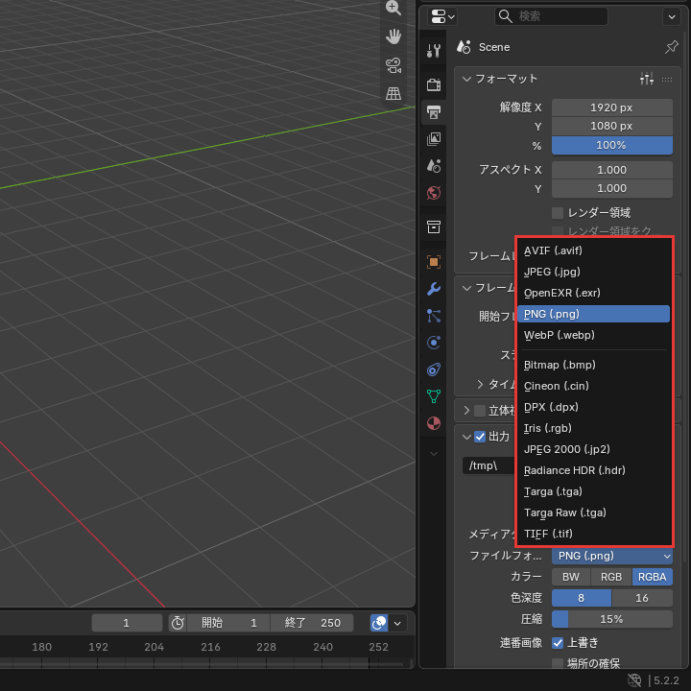Open the dropdown arrow next to auto keying
The height and width of the screenshot is (691, 691).
tap(397, 623)
